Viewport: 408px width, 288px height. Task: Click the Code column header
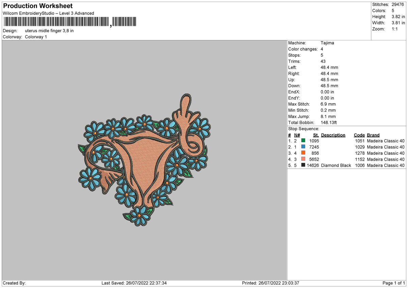point(359,135)
